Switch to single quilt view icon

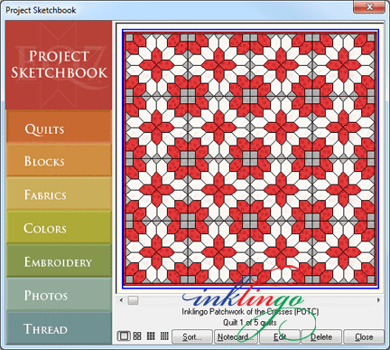pos(124,336)
